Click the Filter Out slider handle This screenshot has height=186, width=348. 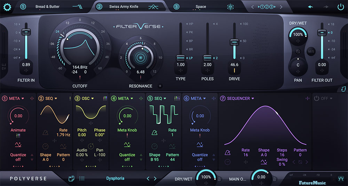pyautogui.click(x=322, y=32)
